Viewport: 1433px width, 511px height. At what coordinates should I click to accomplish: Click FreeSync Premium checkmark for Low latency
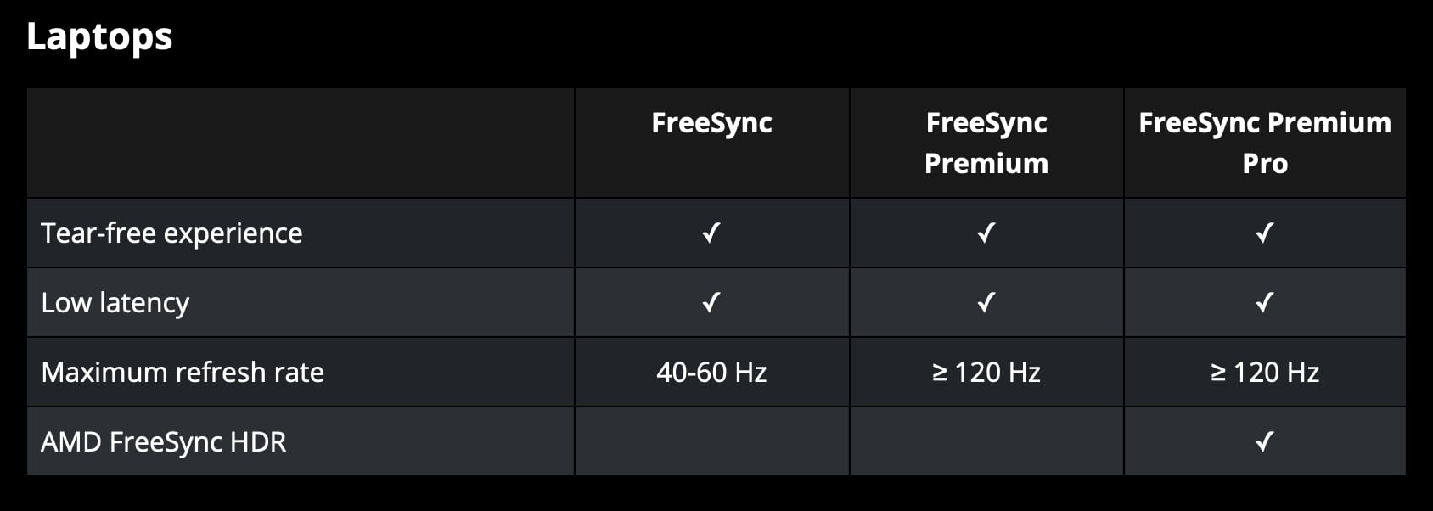[986, 302]
